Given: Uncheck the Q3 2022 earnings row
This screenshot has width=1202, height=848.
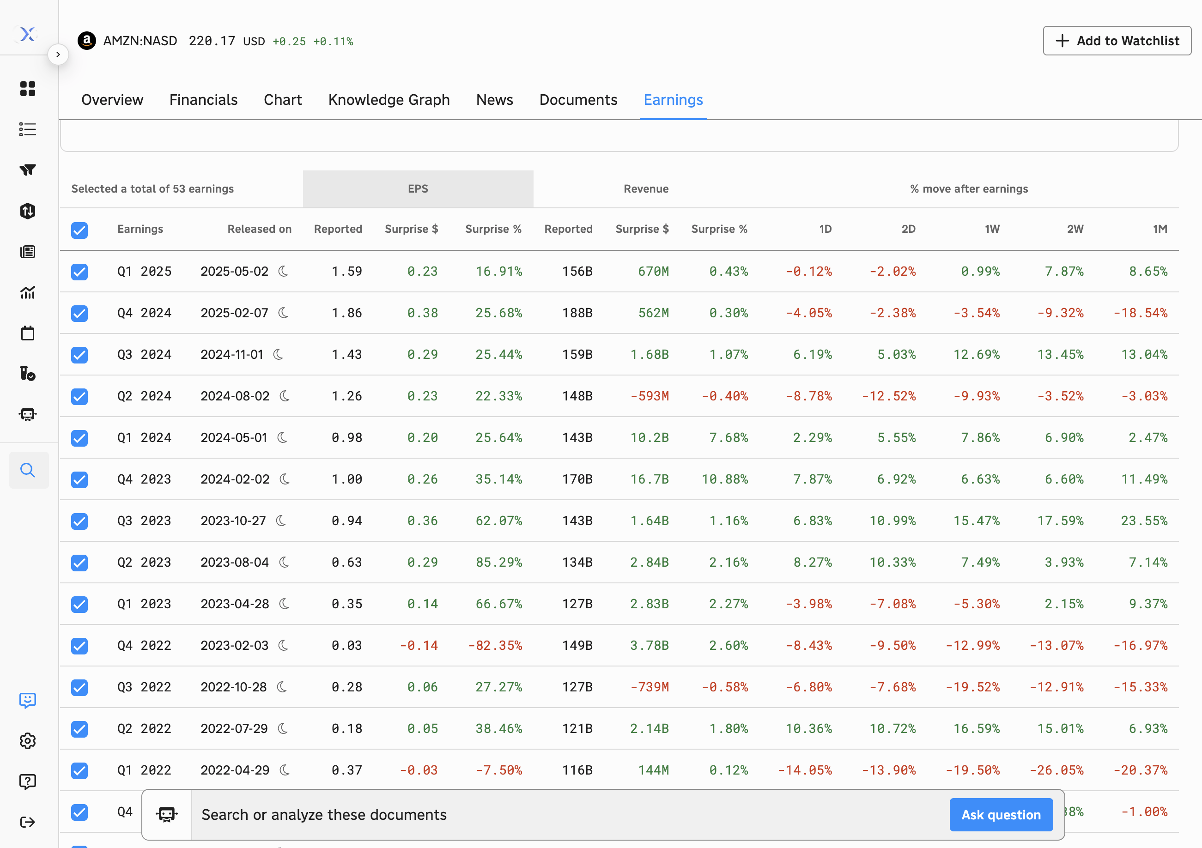Looking at the screenshot, I should click(79, 687).
